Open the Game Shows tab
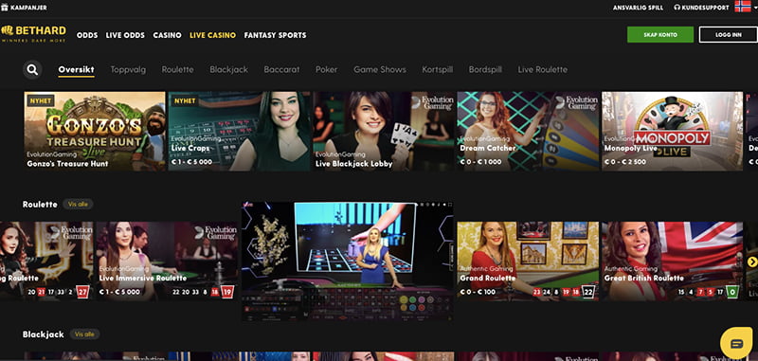 380,69
